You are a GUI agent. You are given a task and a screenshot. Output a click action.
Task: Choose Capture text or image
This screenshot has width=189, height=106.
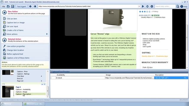coord(16,23)
